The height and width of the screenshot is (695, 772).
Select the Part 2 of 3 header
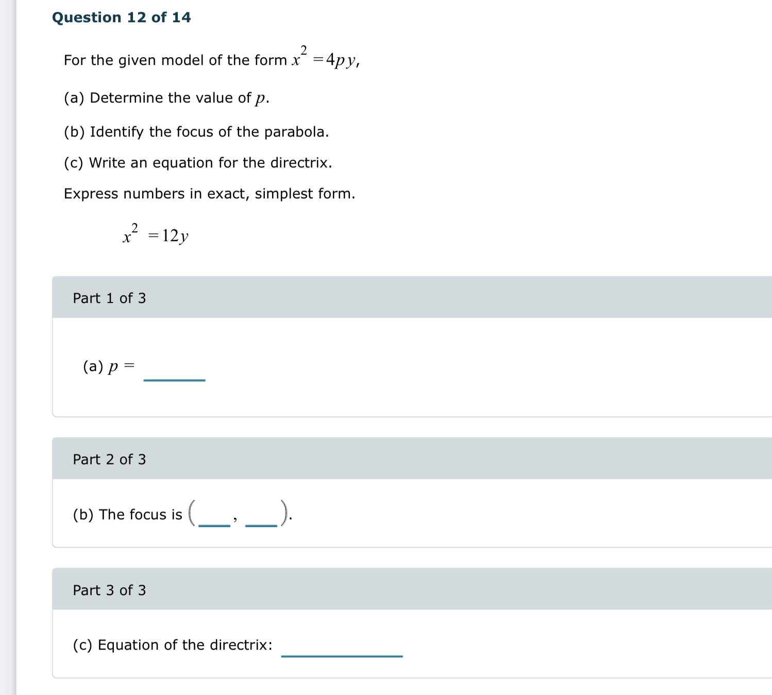coord(109,459)
